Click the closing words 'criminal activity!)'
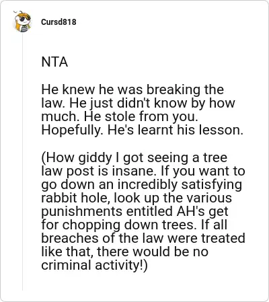 pyautogui.click(x=94, y=265)
